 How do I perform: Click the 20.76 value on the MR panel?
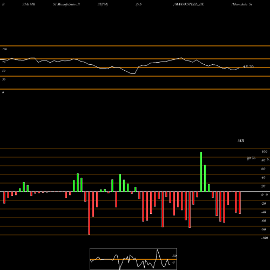tap(251, 158)
